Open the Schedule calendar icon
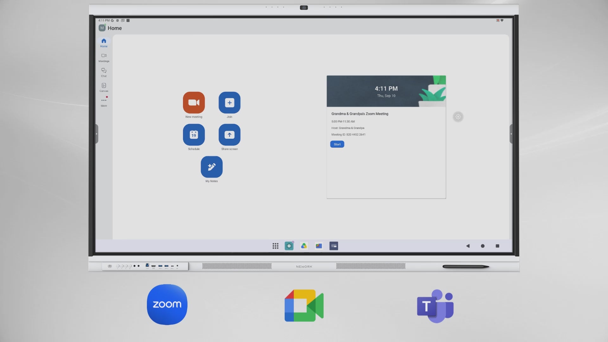This screenshot has width=608, height=342. [x=194, y=135]
